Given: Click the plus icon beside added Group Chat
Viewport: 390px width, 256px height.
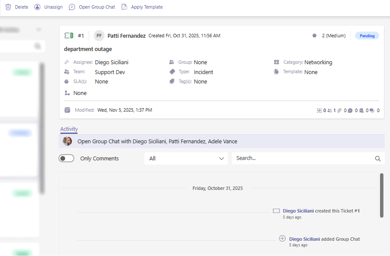Looking at the screenshot, I should pos(282,238).
